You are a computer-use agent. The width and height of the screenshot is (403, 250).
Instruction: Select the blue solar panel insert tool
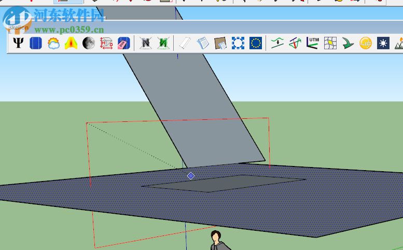tap(36, 43)
